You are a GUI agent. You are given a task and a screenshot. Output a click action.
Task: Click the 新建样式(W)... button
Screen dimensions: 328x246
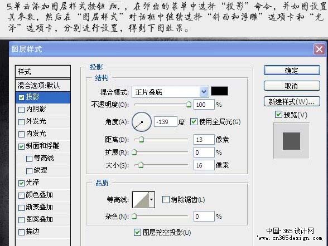(292, 102)
